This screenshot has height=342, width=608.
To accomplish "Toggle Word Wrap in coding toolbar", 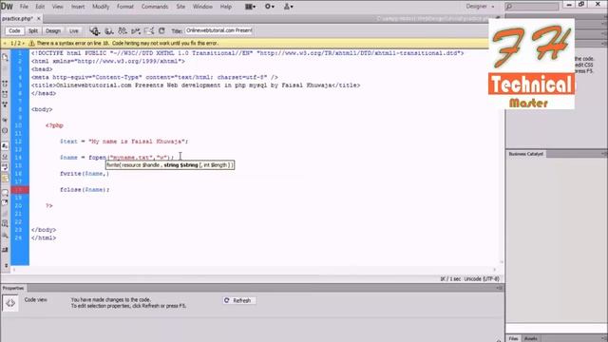I will pyautogui.click(x=5, y=167).
